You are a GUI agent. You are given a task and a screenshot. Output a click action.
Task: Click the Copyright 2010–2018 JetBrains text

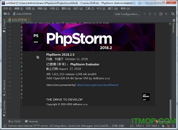(x=67, y=104)
